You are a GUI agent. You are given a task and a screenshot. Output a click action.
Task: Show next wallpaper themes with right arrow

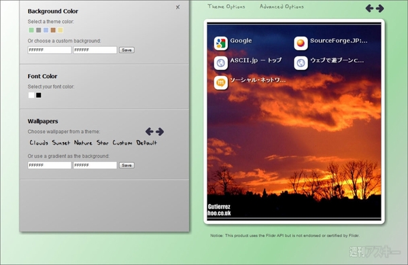[x=160, y=132]
